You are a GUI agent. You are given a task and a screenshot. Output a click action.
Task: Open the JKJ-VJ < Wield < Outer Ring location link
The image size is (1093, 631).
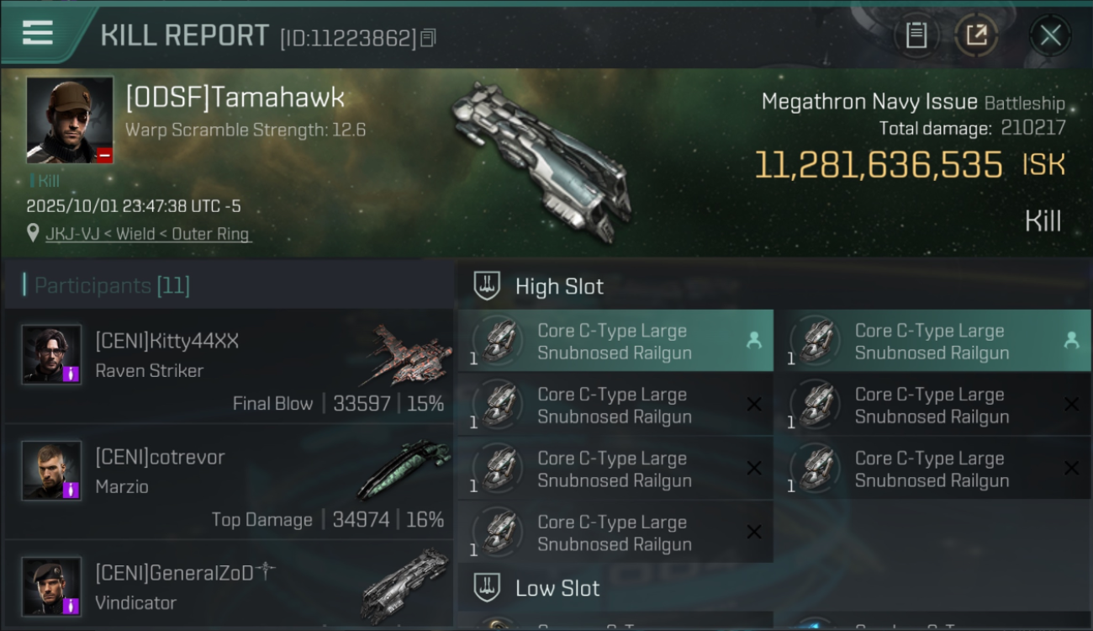click(148, 234)
